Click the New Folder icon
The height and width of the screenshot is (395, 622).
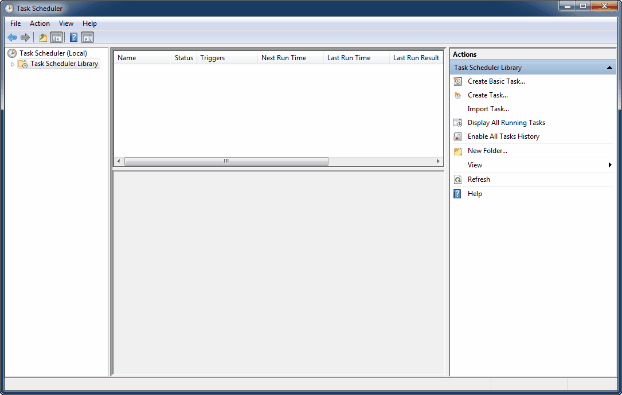(x=458, y=151)
